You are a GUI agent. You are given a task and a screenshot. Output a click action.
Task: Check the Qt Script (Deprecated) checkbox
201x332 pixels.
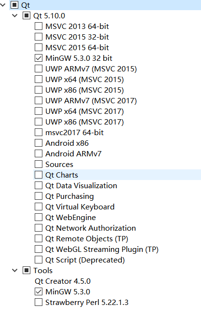[x=38, y=260]
